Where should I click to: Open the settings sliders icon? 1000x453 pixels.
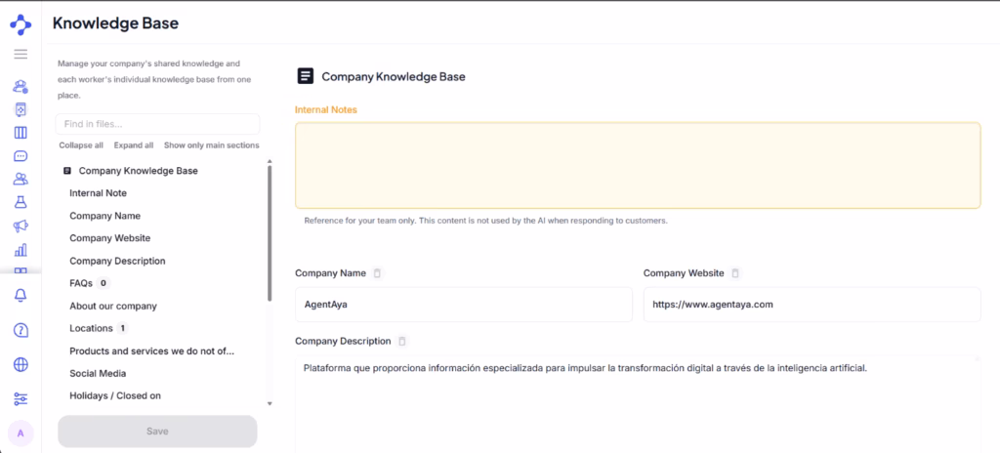21,399
